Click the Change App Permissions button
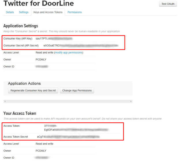Image resolution: width=179 pixels, height=161 pixels. pos(77,90)
